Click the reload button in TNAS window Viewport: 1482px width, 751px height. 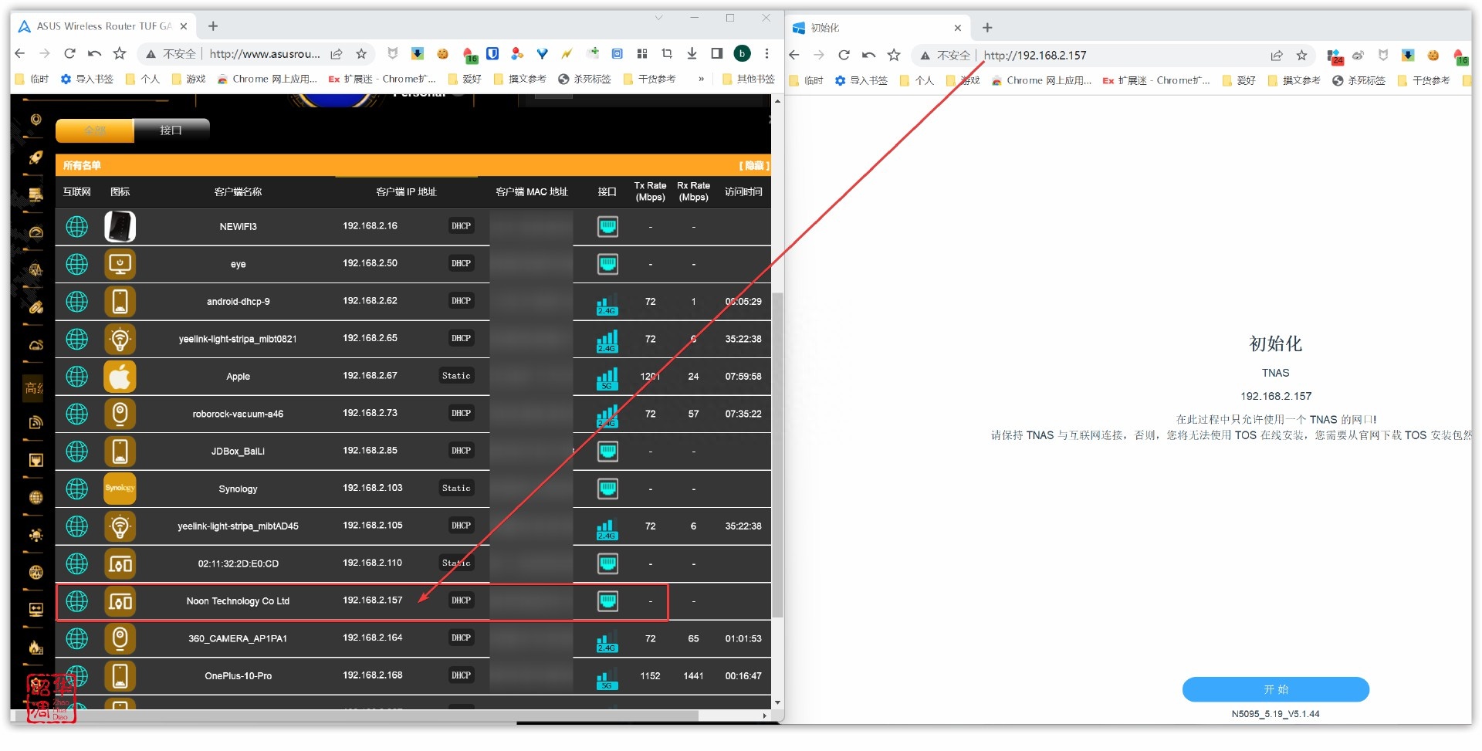coord(844,55)
